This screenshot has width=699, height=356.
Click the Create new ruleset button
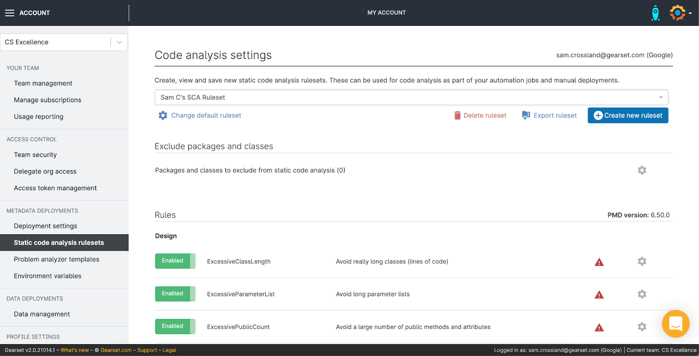point(628,116)
